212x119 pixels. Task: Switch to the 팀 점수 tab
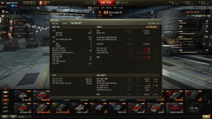65,24
